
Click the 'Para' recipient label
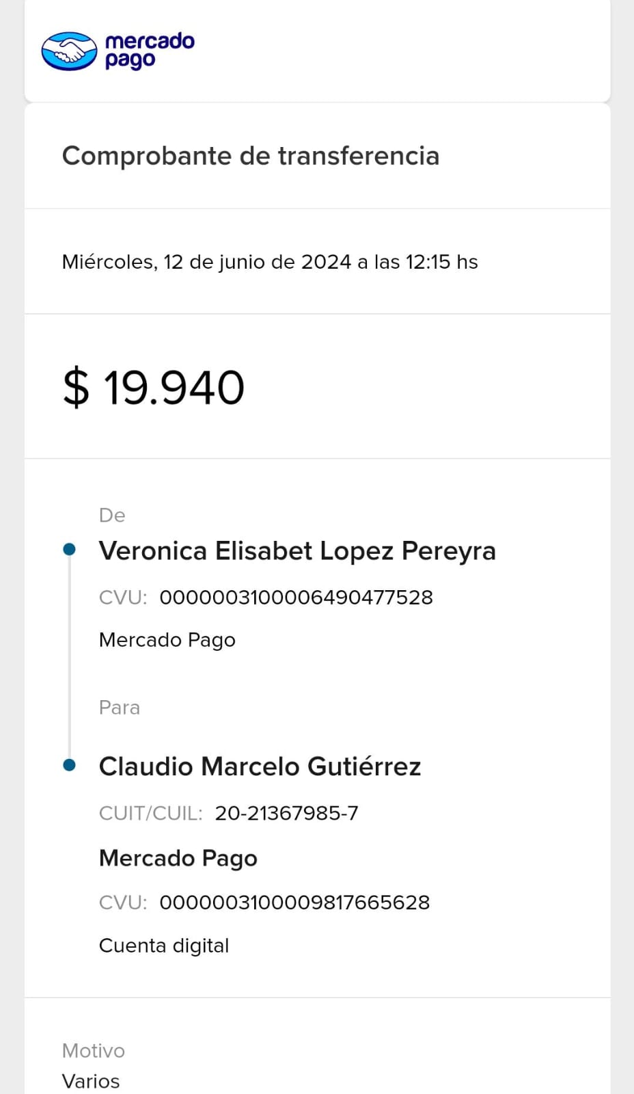pos(120,708)
